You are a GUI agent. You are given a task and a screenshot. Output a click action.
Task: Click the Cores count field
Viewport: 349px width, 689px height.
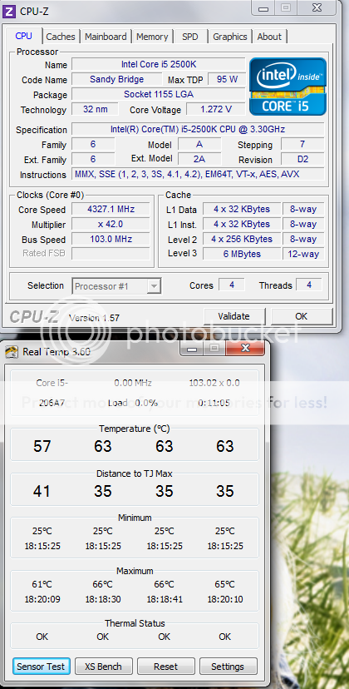click(x=231, y=285)
